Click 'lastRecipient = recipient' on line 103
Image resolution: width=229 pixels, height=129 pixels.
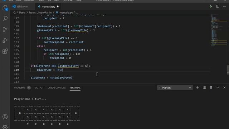(x=63, y=42)
